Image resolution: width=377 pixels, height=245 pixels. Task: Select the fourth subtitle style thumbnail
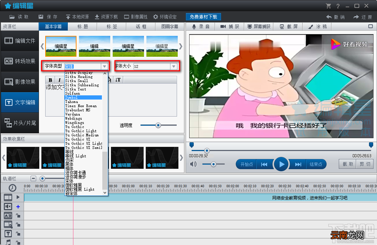162,46
